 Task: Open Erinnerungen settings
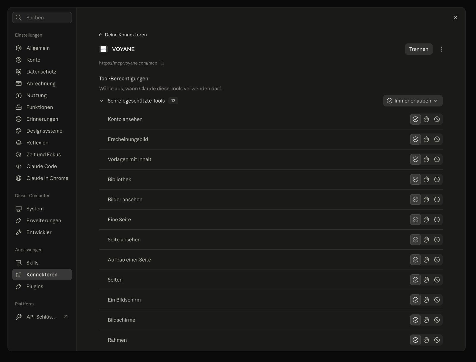tap(42, 119)
